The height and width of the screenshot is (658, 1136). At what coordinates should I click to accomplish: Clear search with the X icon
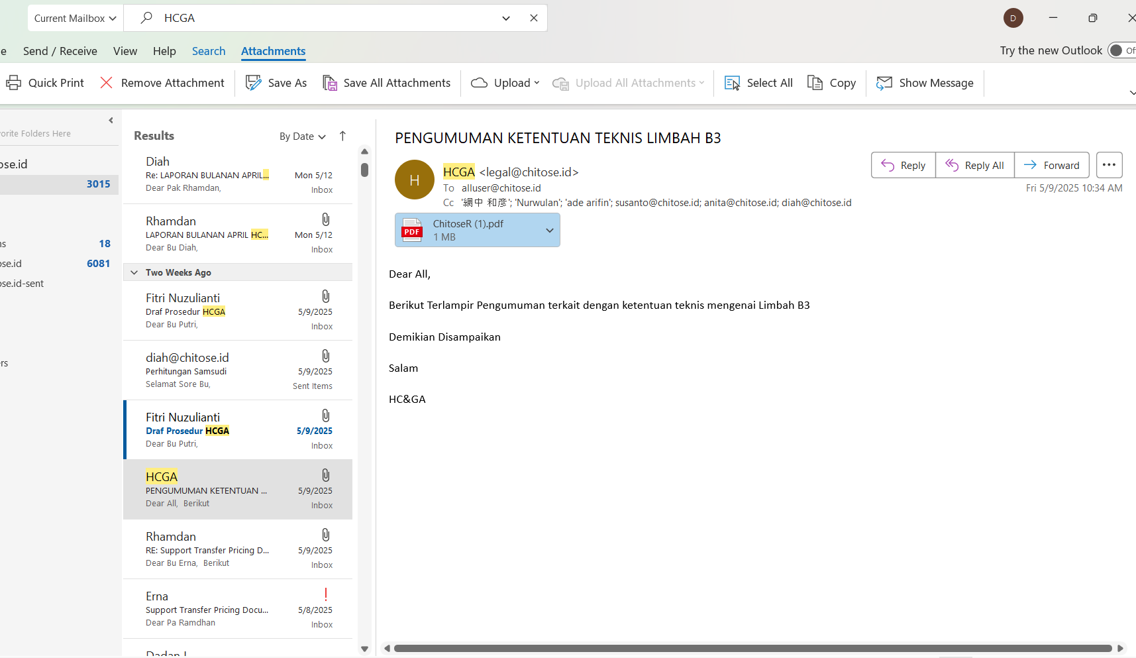point(534,18)
